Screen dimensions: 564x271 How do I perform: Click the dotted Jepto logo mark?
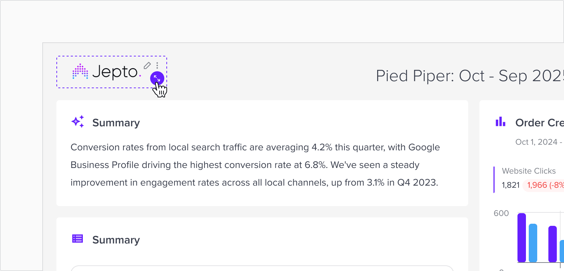(80, 71)
